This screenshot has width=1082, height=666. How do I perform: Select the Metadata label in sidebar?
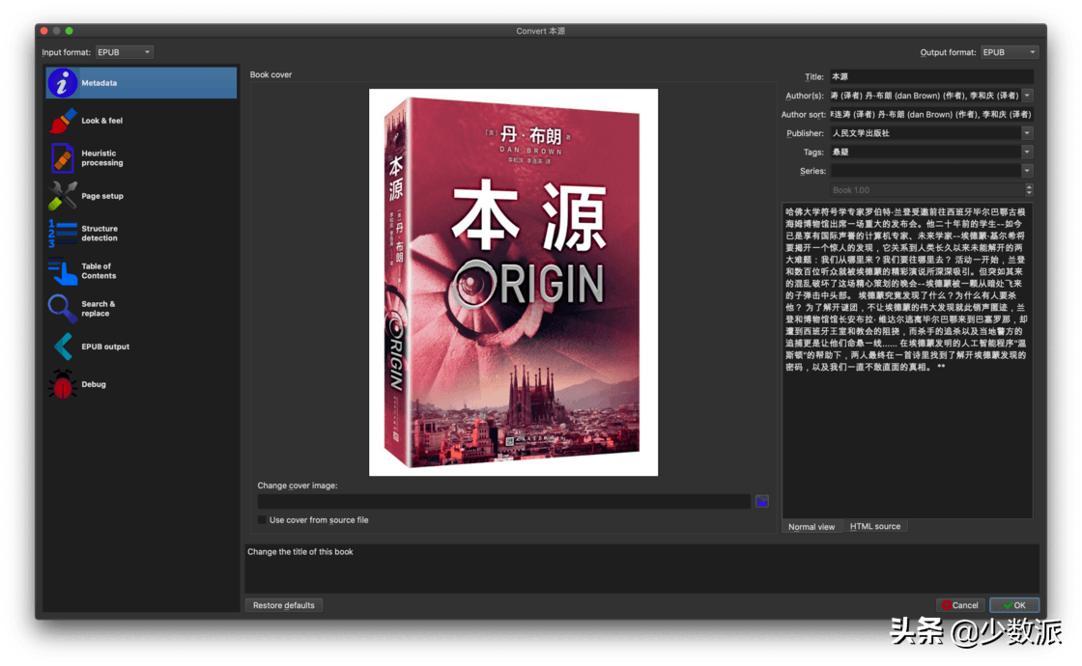(x=100, y=83)
